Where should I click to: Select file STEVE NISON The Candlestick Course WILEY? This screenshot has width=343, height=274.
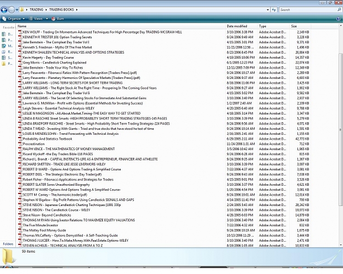(57, 210)
